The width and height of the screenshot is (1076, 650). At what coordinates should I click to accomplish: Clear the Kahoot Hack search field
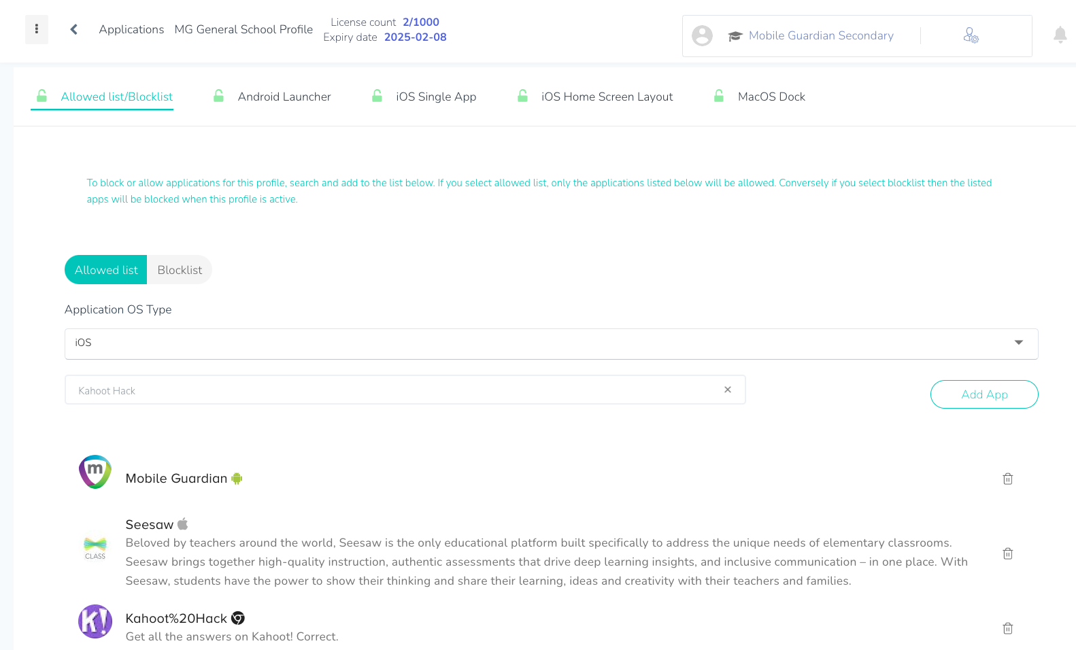pos(728,390)
